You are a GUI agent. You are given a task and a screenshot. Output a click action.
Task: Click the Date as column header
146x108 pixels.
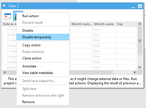[x=9, y=24]
